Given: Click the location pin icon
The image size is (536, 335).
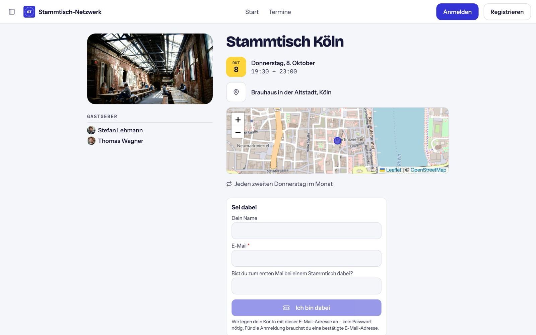Looking at the screenshot, I should coord(236,92).
